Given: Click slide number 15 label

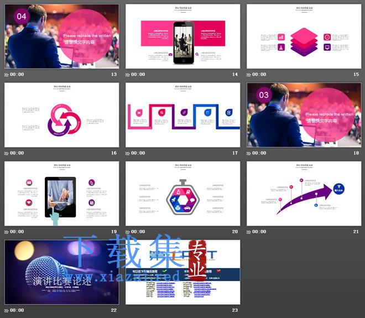Looking at the screenshot, I should (x=356, y=74).
